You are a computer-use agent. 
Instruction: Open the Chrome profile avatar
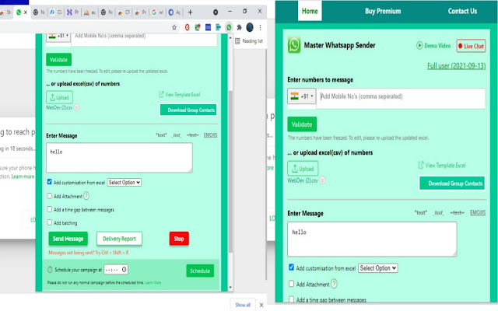250,28
